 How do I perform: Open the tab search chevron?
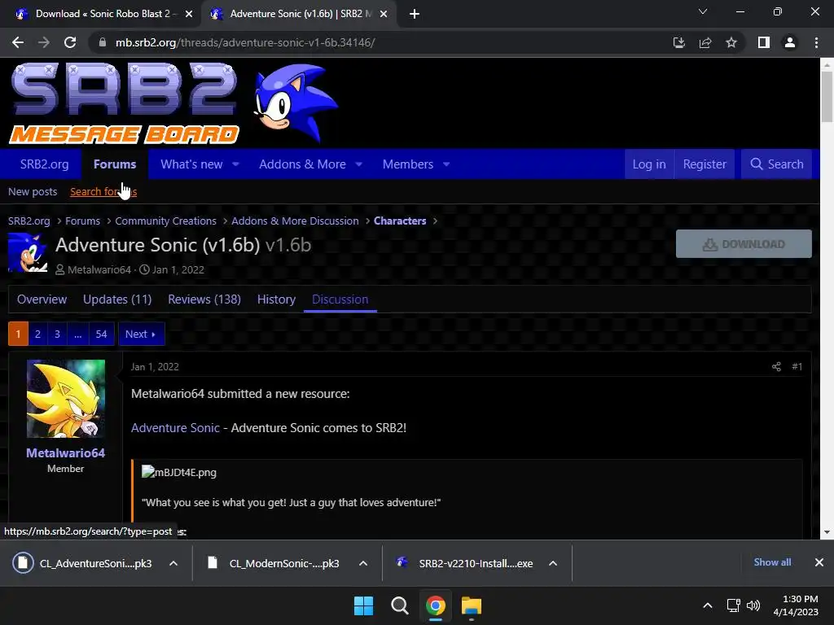pos(703,11)
